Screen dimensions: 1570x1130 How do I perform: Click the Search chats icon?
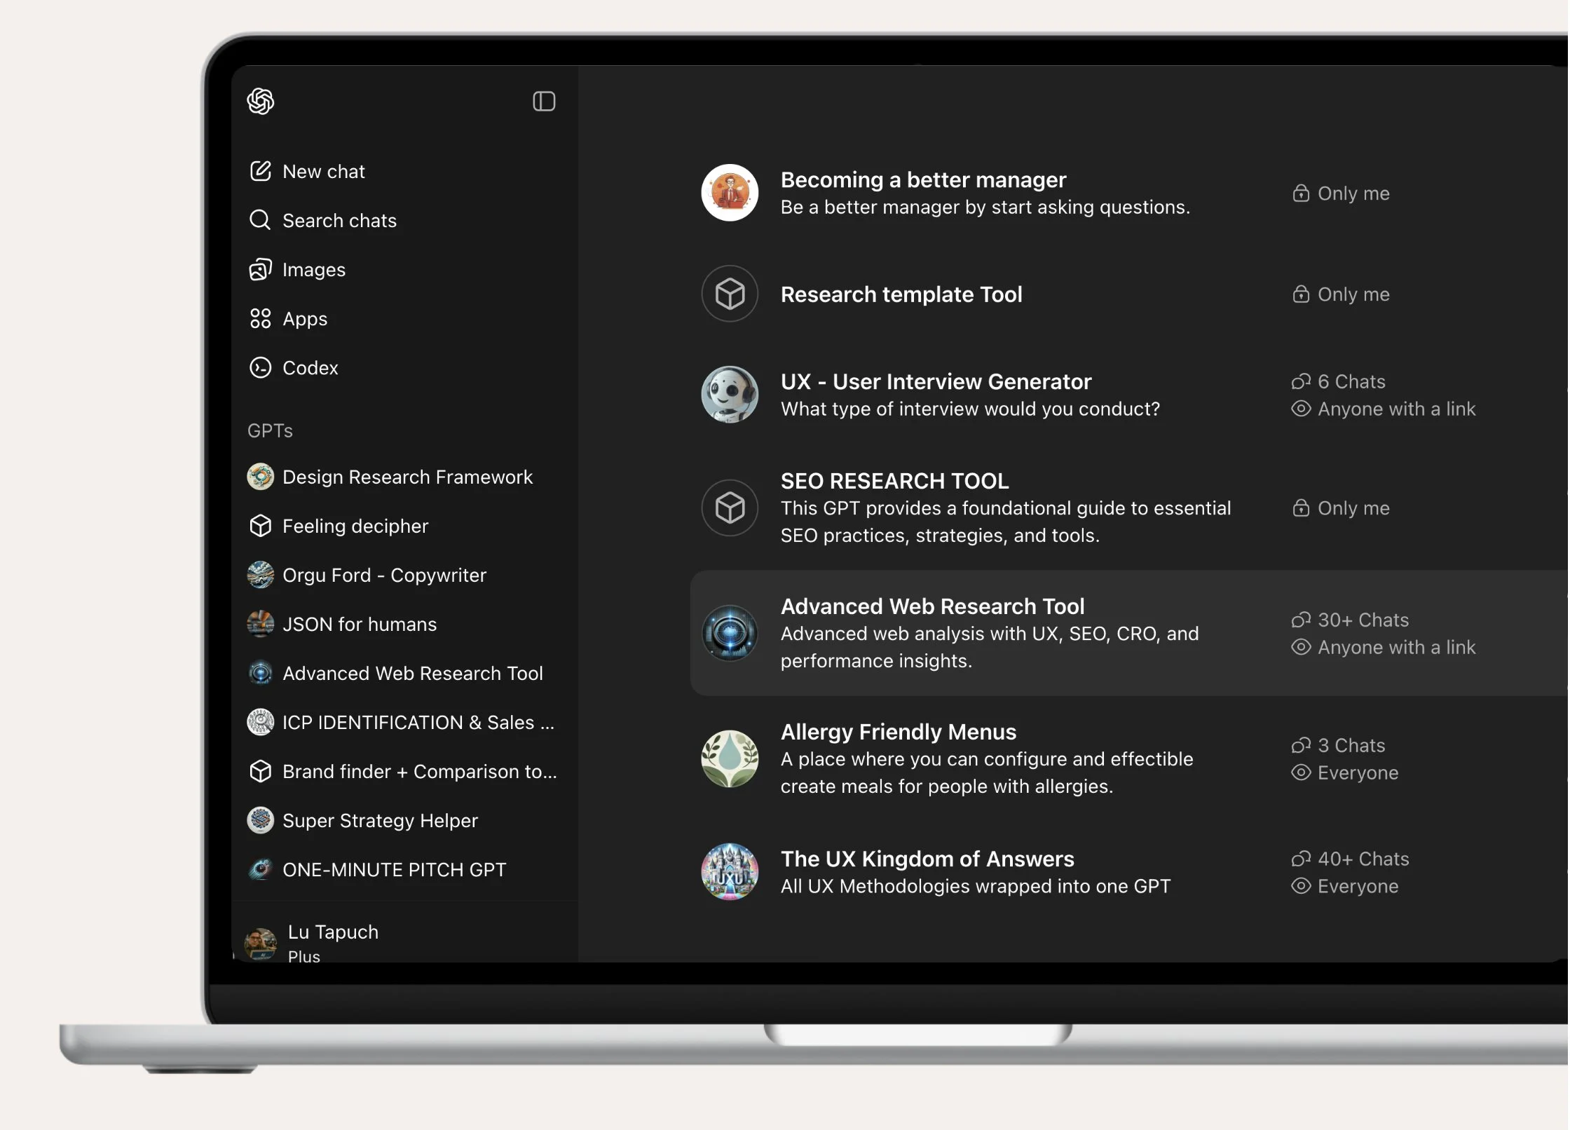coord(260,220)
